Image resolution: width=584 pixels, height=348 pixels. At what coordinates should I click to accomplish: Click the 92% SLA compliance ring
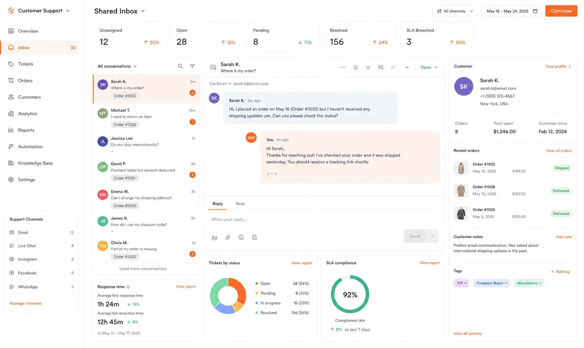click(350, 294)
